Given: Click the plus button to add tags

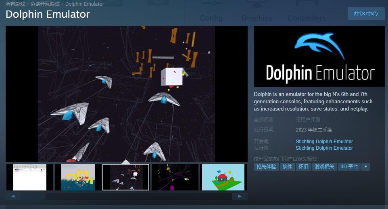Looking at the screenshot, I should 365,166.
